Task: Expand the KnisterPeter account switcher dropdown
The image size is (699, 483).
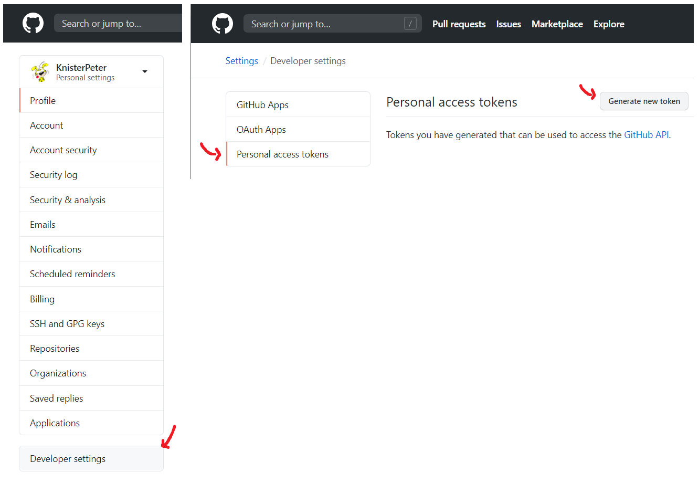Action: 145,72
